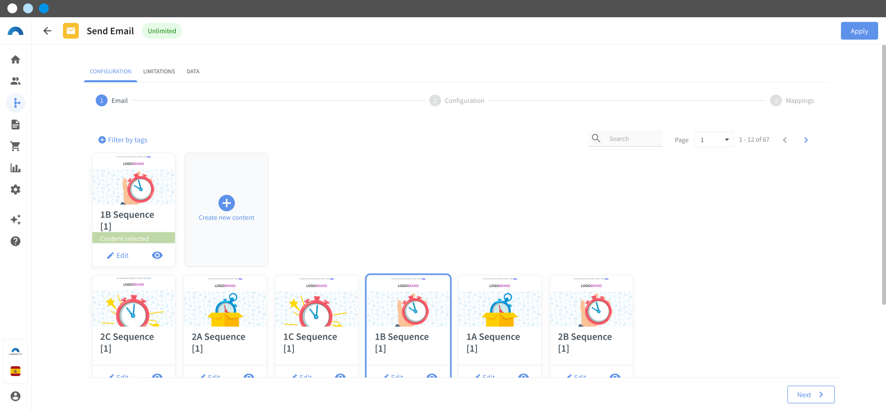The width and height of the screenshot is (886, 411).
Task: Click the Next button
Action: coord(811,394)
